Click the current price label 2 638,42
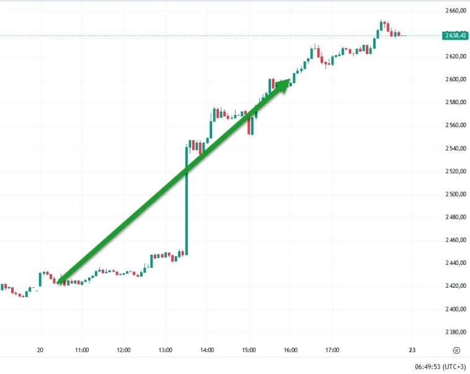This screenshot has width=470, height=374. point(456,35)
